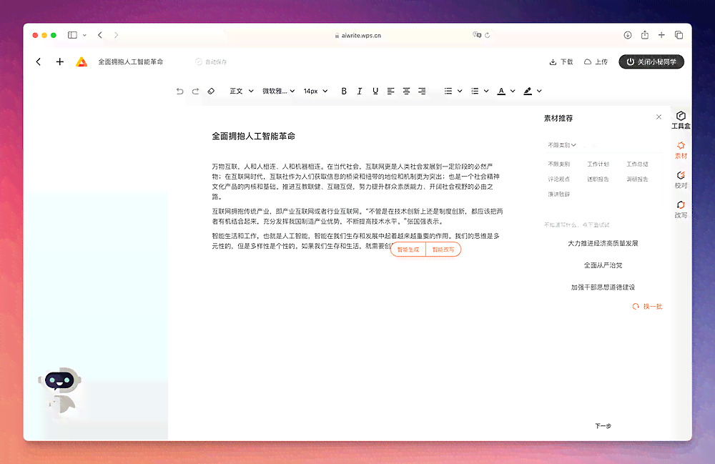Image resolution: width=715 pixels, height=464 pixels.
Task: Toggle underline formatting
Action: click(x=375, y=92)
